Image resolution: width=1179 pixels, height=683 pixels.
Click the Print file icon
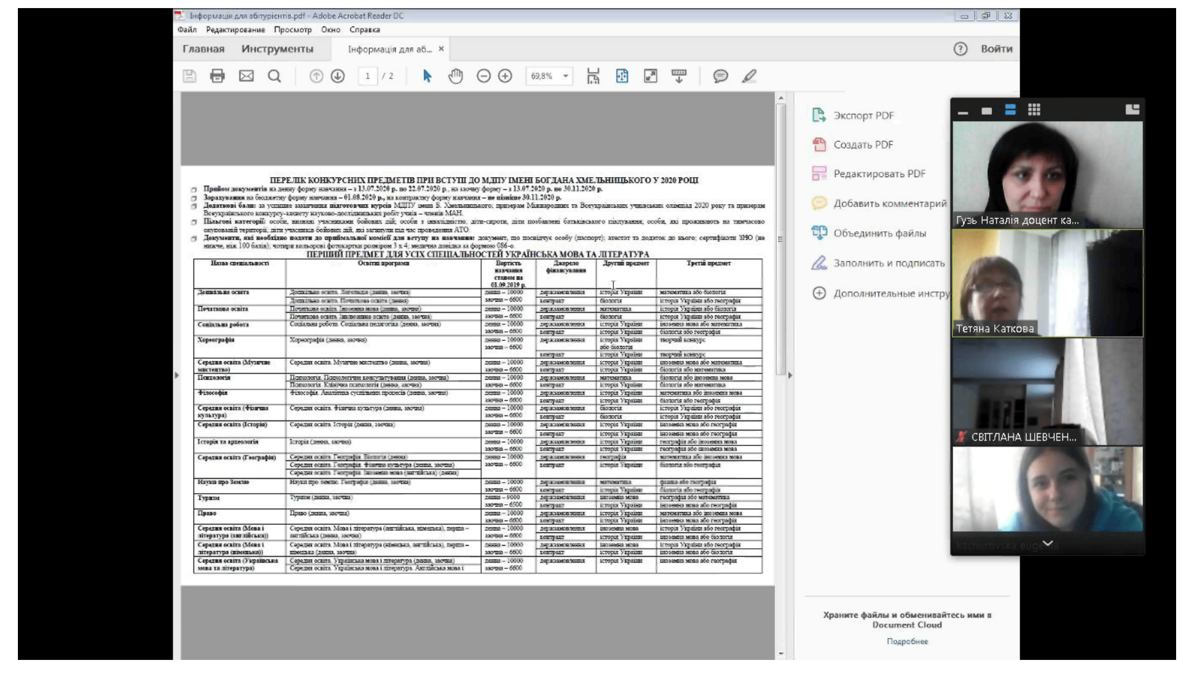(x=217, y=76)
